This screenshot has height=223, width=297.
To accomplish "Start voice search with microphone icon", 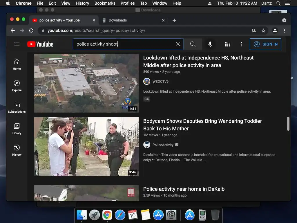I will coord(210,44).
